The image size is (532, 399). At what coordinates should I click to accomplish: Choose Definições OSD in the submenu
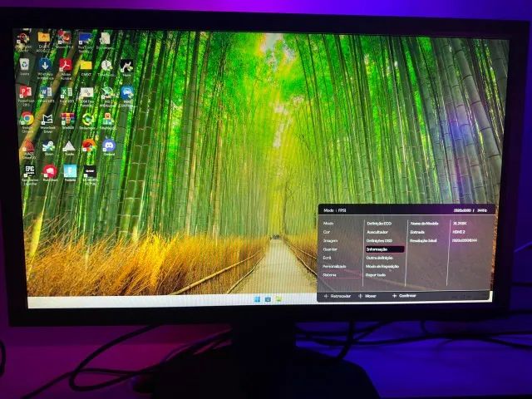coord(379,240)
